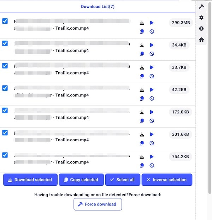Viewport: 212px width, 220px height.
Task: Open settings gear in the sidebar
Action: [x=201, y=18]
